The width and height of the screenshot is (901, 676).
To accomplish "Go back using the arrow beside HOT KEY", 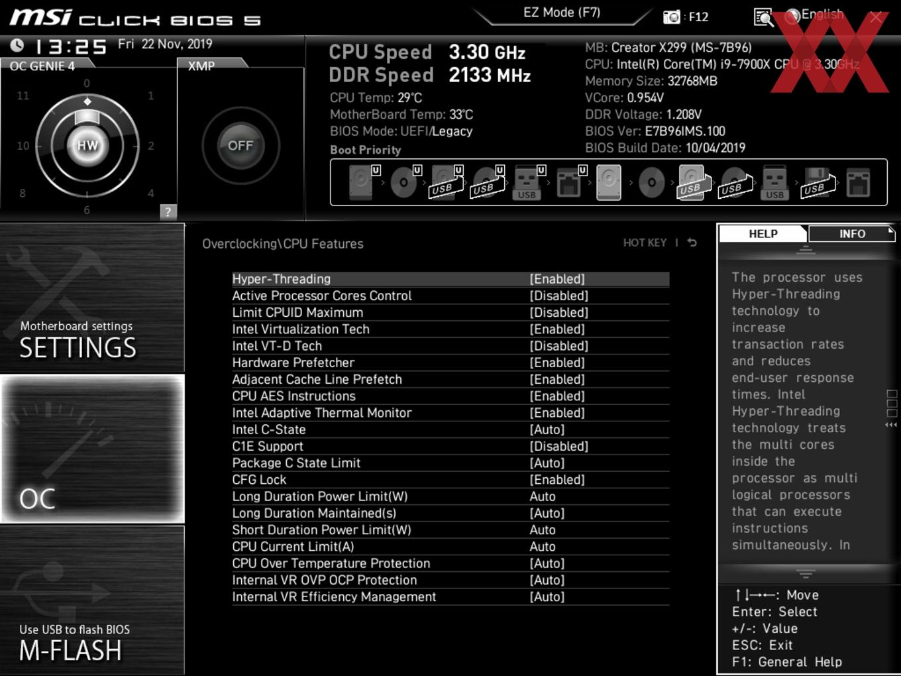I will (692, 243).
